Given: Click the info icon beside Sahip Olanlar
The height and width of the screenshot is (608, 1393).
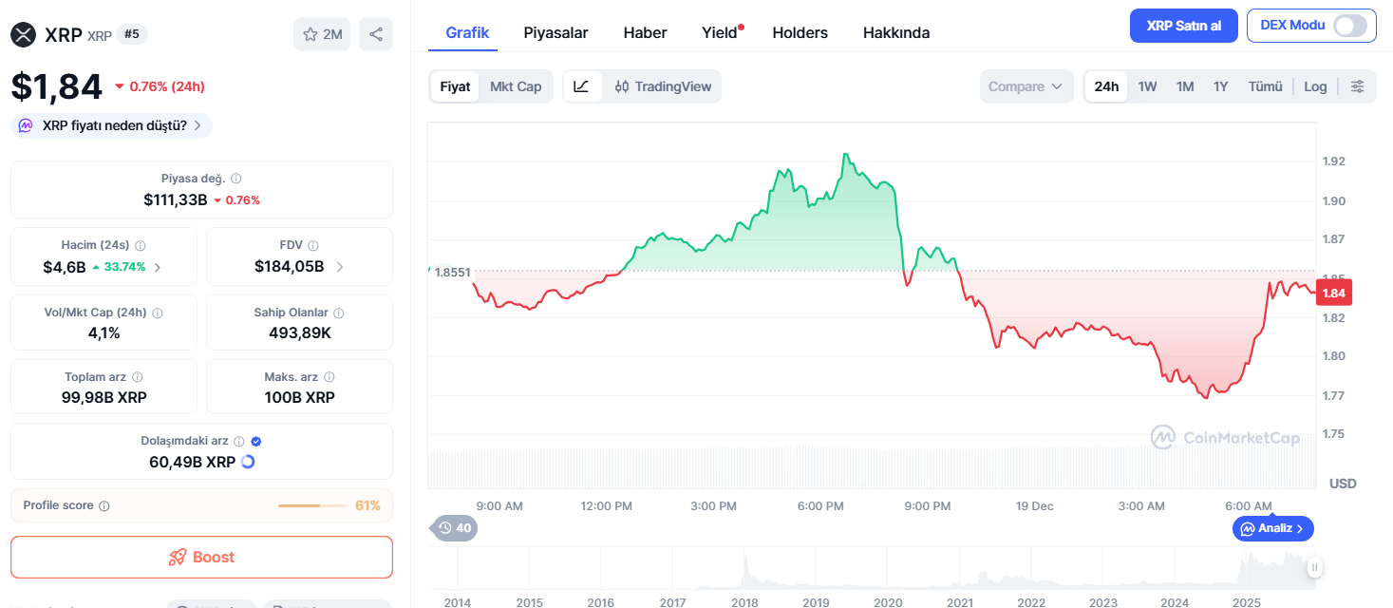Looking at the screenshot, I should (339, 313).
